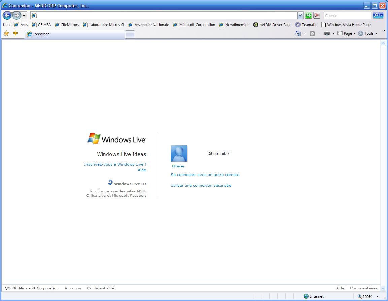Open the À propos footer link
Viewport: 388px width, 301px height.
click(x=73, y=288)
